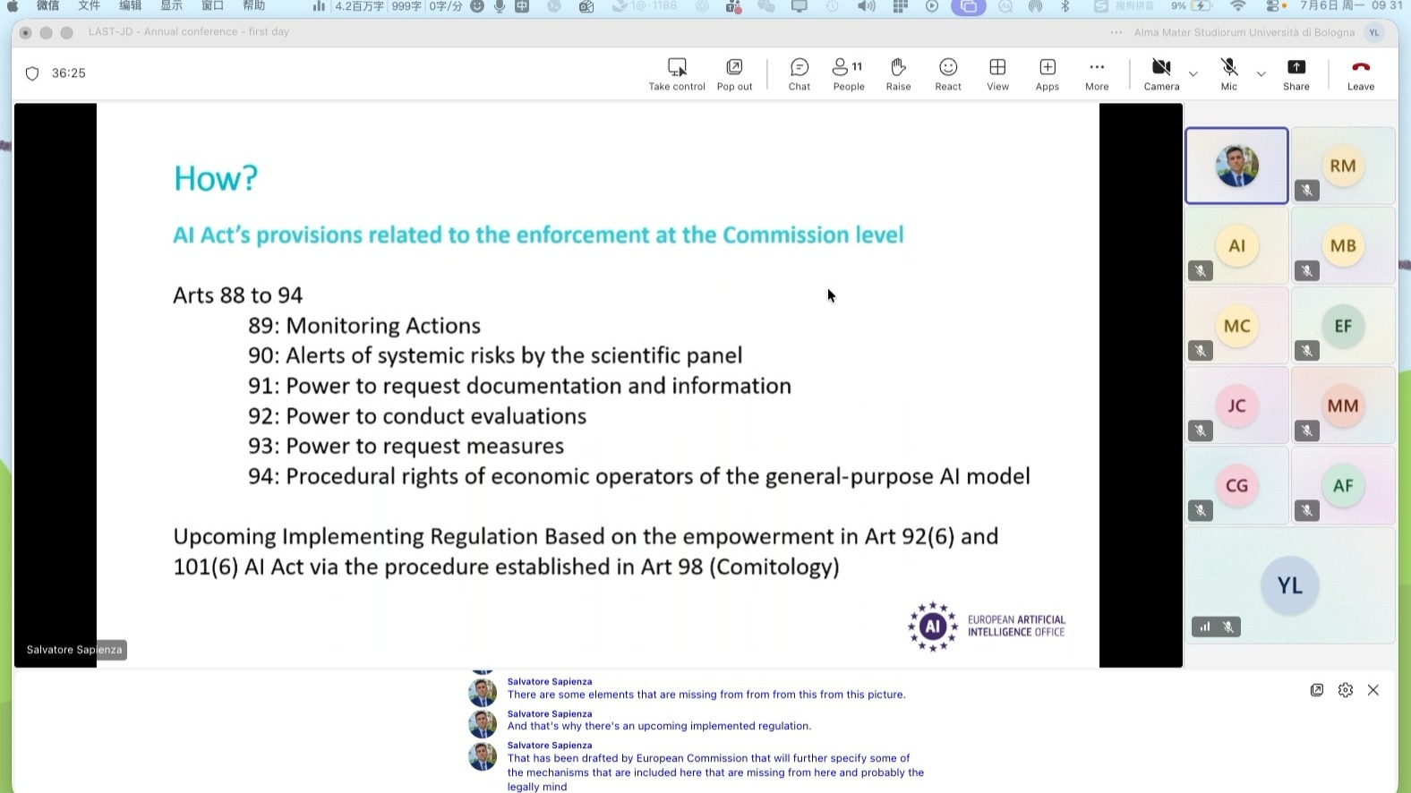The height and width of the screenshot is (793, 1411).
Task: Raise your hand in the meeting
Action: [898, 74]
